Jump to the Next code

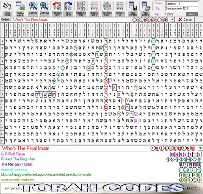(68, 8)
